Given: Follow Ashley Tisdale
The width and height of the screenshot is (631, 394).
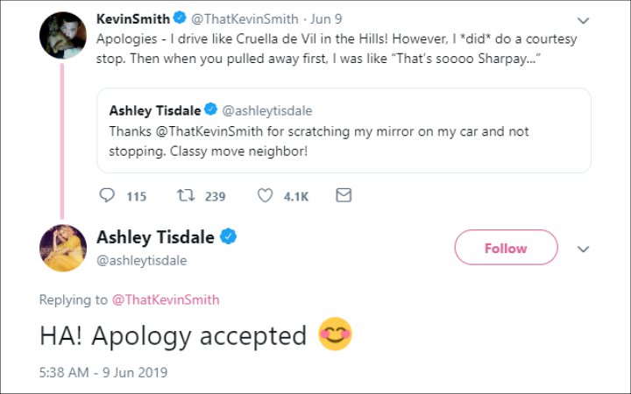Looking at the screenshot, I should 506,247.
